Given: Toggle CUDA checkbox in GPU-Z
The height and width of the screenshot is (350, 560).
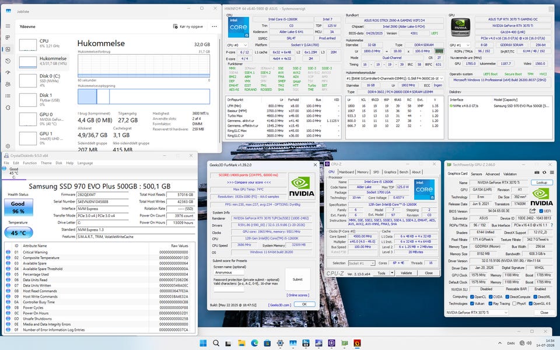Looking at the screenshot, I should click(491, 297).
